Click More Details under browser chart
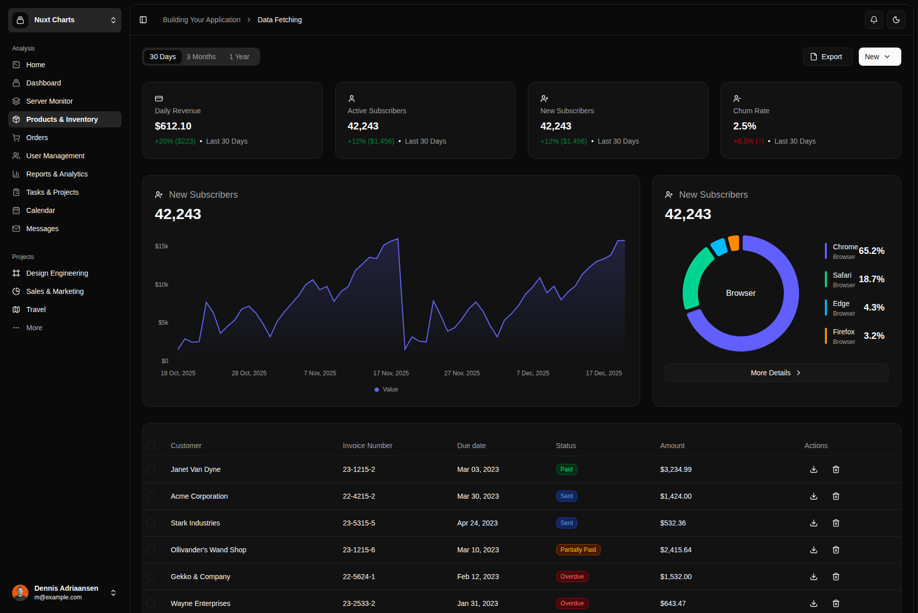Viewport: 918px width, 613px height. [x=776, y=373]
